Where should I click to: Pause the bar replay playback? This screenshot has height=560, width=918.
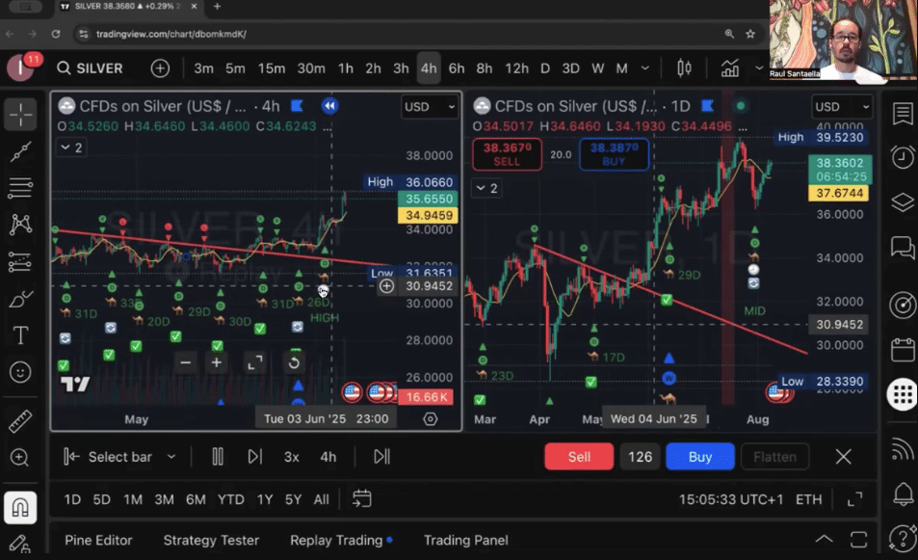(x=218, y=457)
